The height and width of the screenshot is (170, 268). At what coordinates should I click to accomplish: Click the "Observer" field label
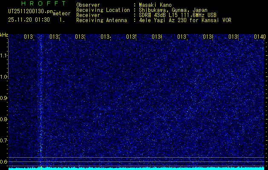[x=88, y=5]
